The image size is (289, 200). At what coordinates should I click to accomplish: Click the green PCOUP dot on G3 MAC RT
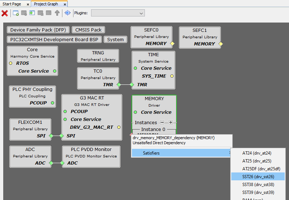(x=65, y=112)
